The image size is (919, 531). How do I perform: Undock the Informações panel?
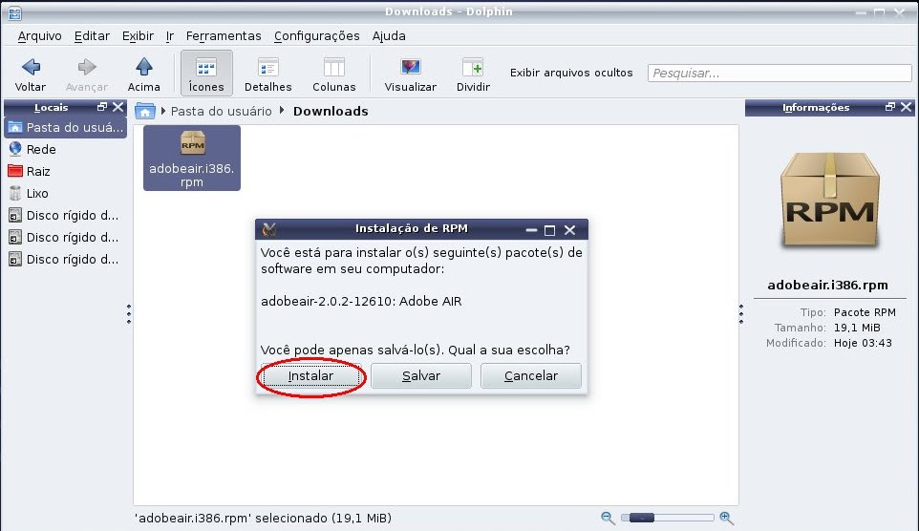point(890,107)
